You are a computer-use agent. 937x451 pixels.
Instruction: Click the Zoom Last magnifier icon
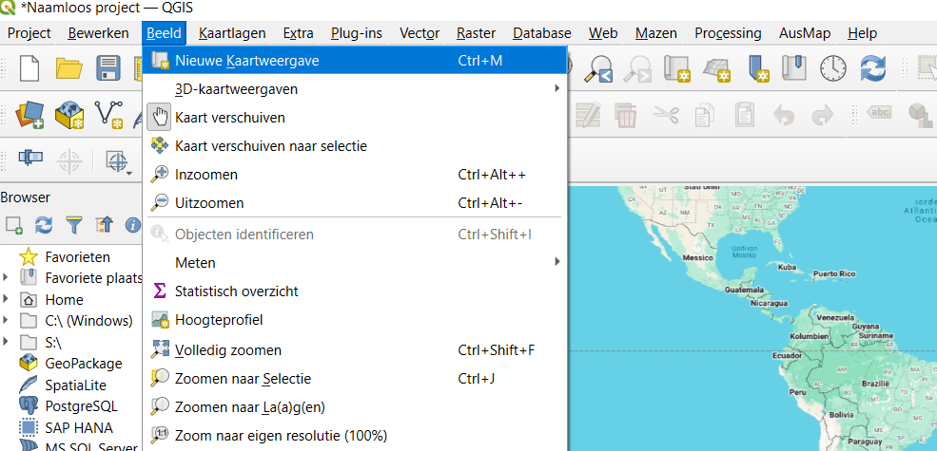point(601,67)
